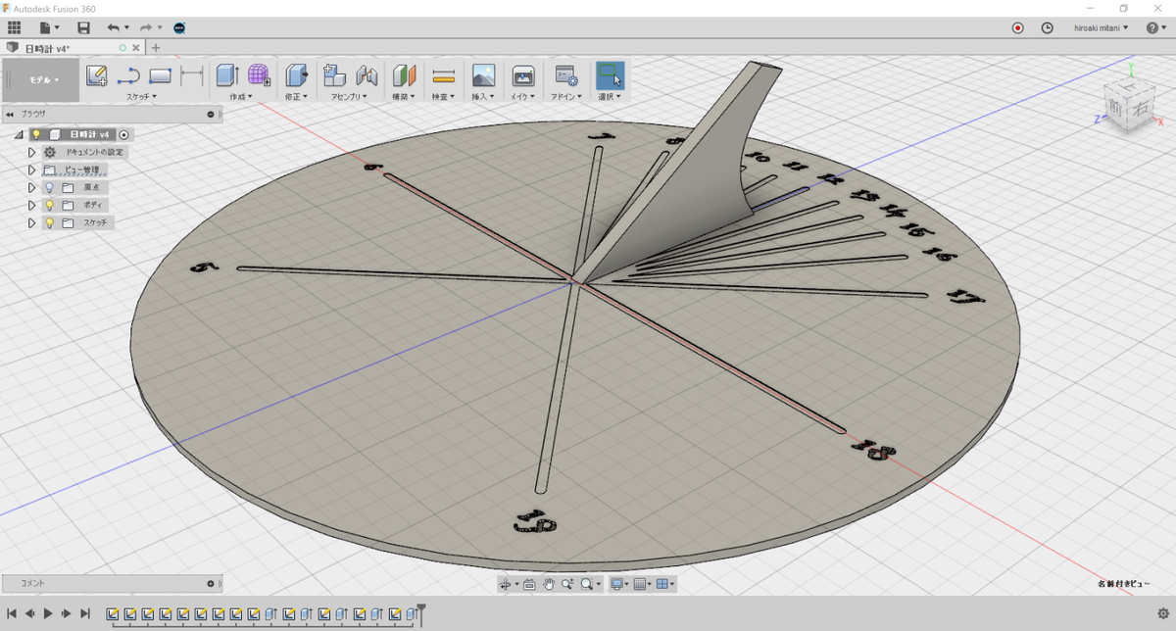Click the Save icon
This screenshot has height=631, width=1176.
[83, 27]
